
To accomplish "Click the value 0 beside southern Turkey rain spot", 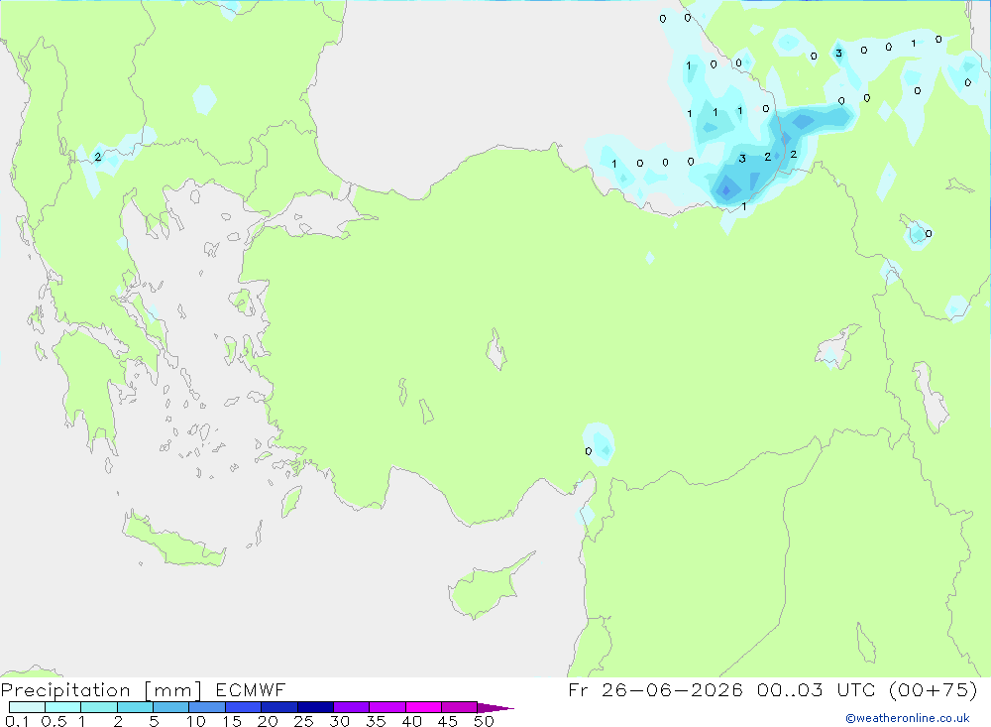I will pos(589,451).
